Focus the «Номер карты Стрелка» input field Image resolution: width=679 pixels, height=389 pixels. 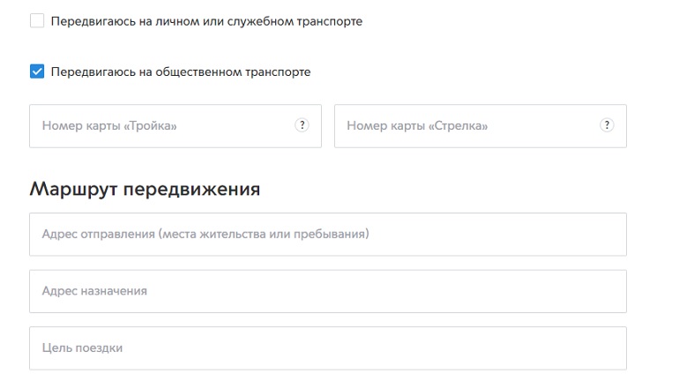click(x=481, y=125)
